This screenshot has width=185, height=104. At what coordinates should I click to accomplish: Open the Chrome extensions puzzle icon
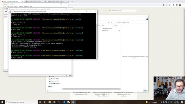(x=173, y=5)
